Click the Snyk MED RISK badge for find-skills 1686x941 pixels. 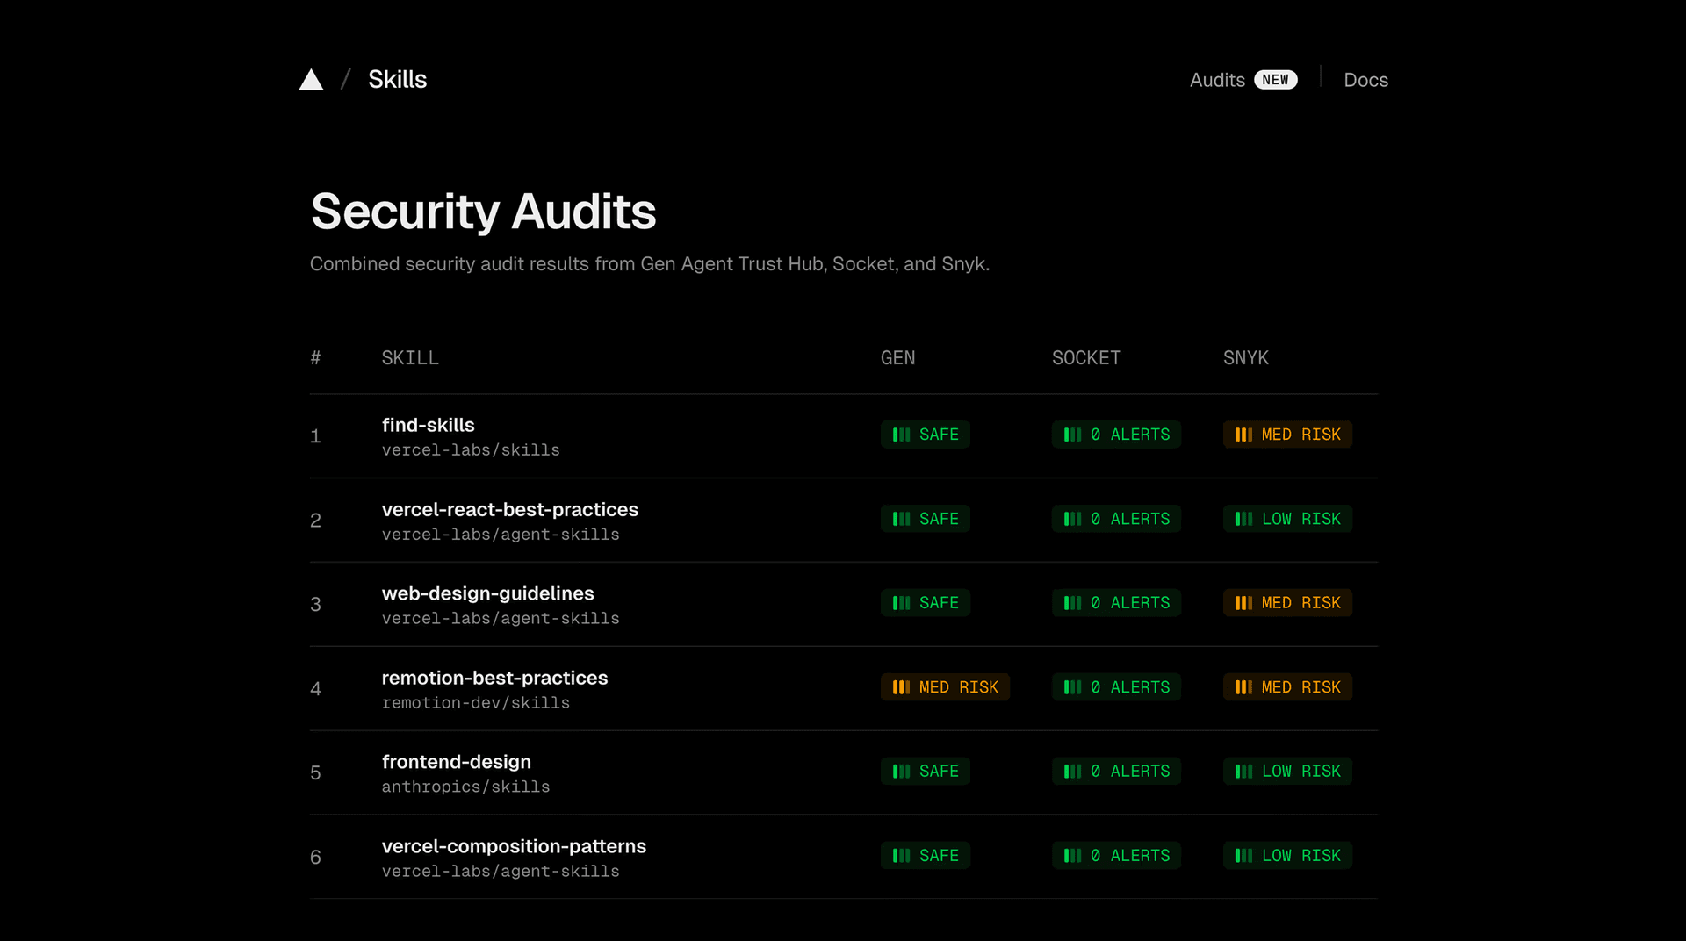(1287, 435)
